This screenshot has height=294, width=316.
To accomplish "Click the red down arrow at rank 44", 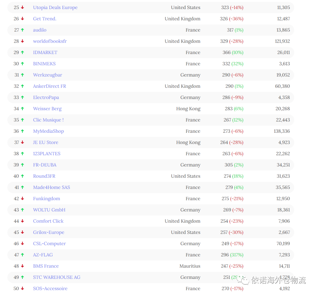I will click(22, 221).
